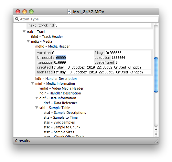
Task: Select the dref - Data Reference row
Action: [x=60, y=103]
